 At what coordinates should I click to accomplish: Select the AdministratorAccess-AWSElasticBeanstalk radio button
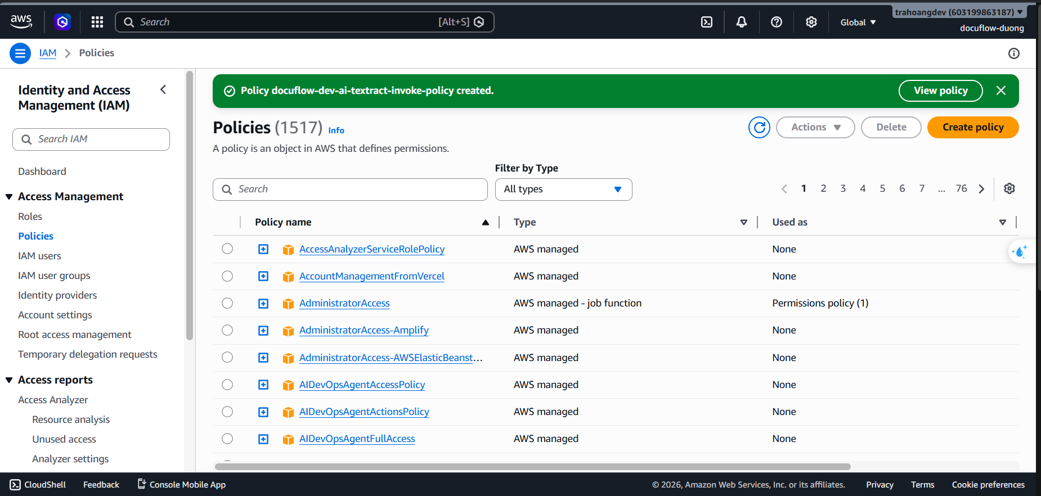click(x=227, y=357)
